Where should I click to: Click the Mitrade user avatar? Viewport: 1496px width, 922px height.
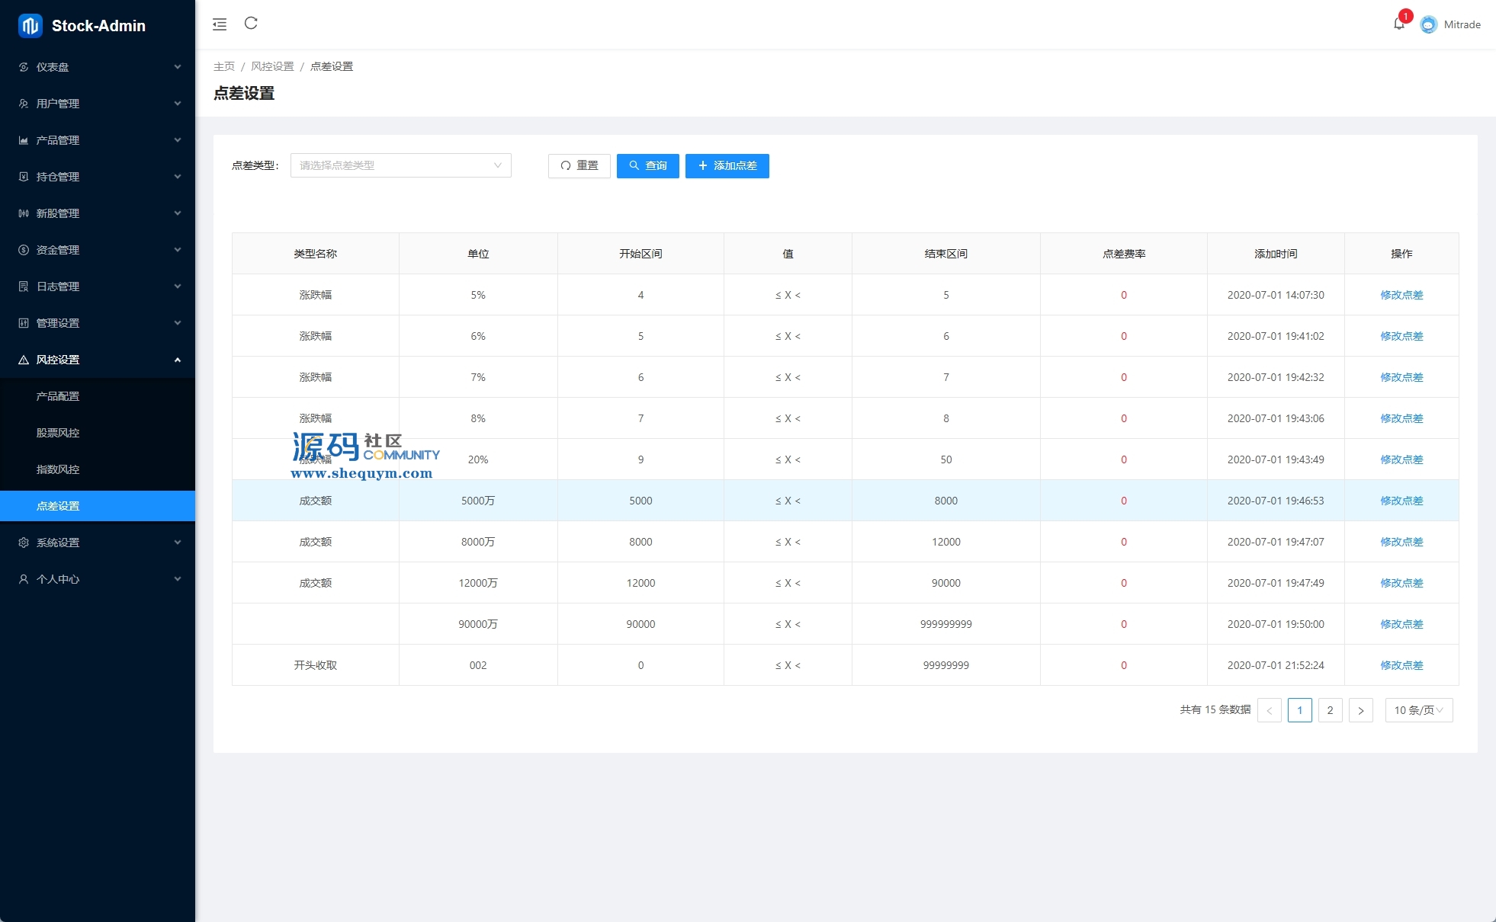(1429, 24)
